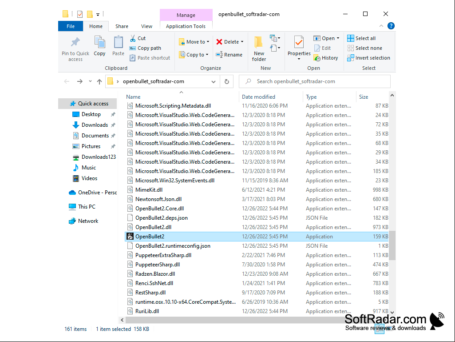The image size is (455, 342).
Task: Open Application Tools tab
Action: click(x=186, y=26)
